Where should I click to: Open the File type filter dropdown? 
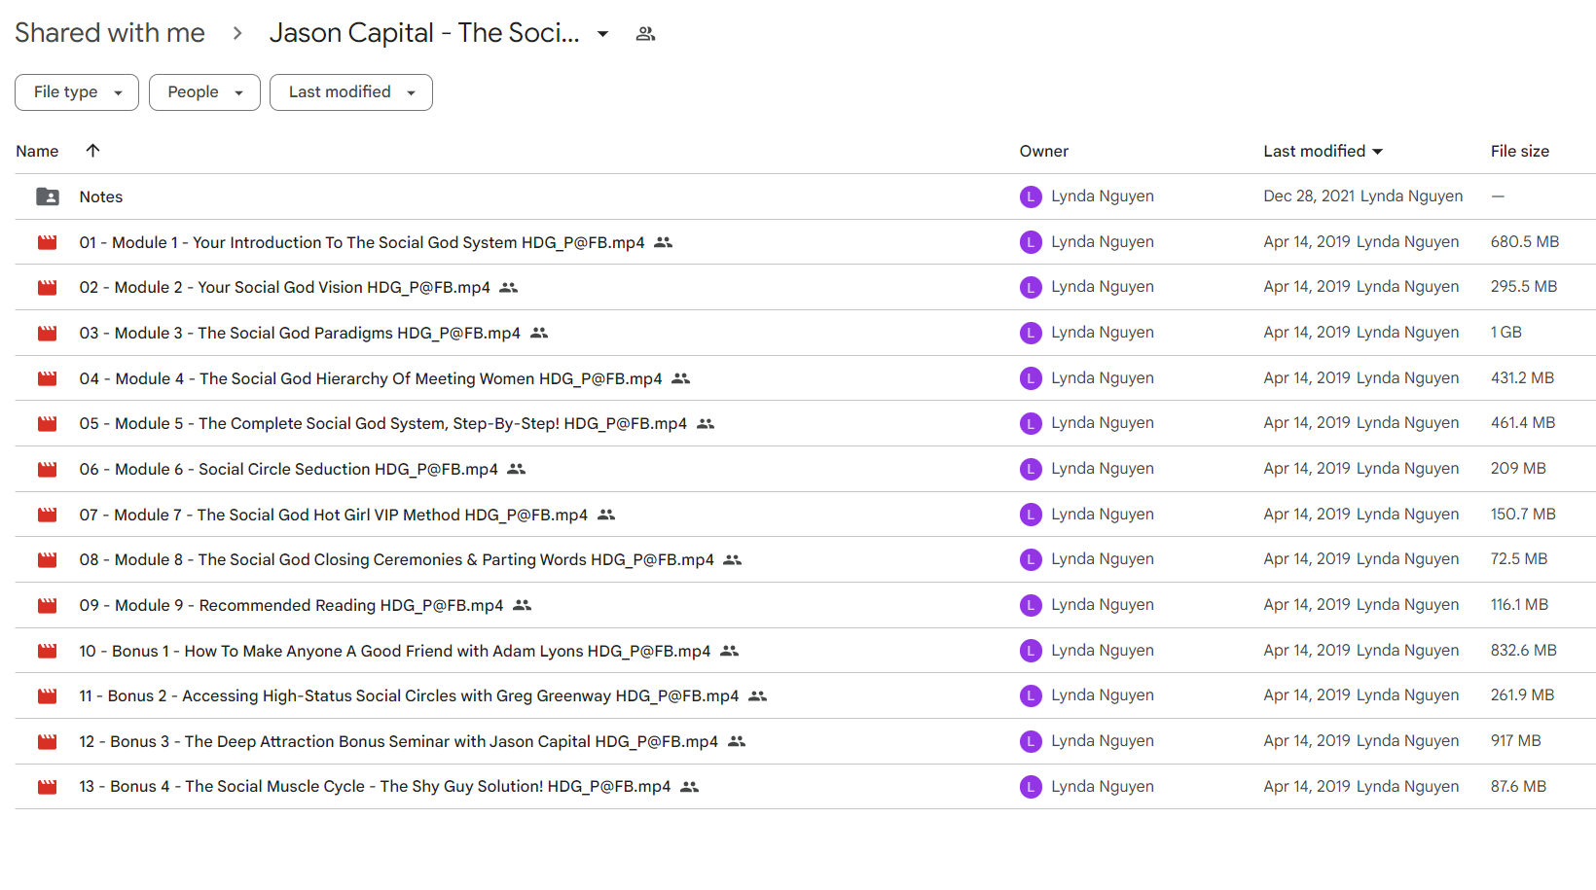coord(77,92)
